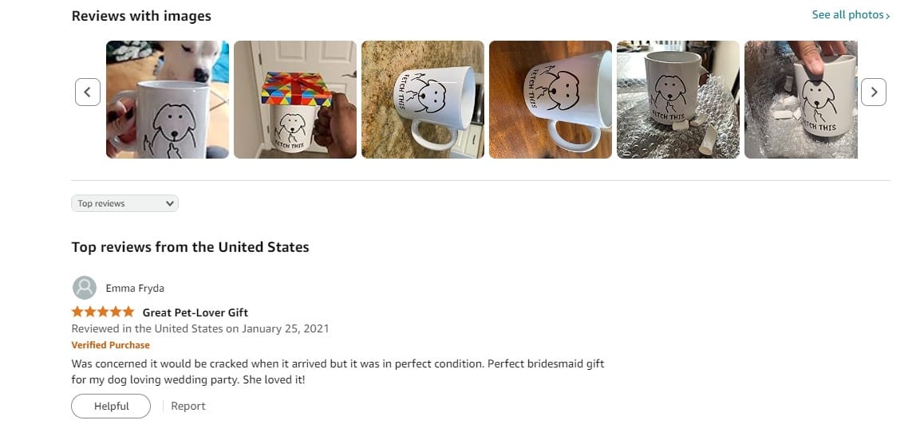Open the Top reviews sort dropdown

[124, 203]
